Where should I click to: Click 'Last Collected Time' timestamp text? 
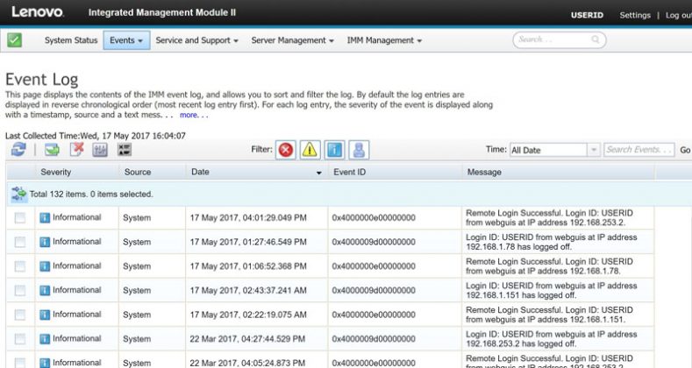point(96,136)
